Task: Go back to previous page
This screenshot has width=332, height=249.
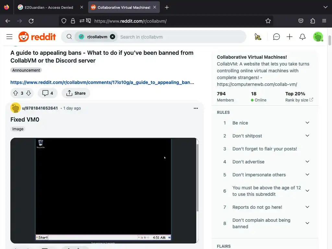Action: [8, 21]
